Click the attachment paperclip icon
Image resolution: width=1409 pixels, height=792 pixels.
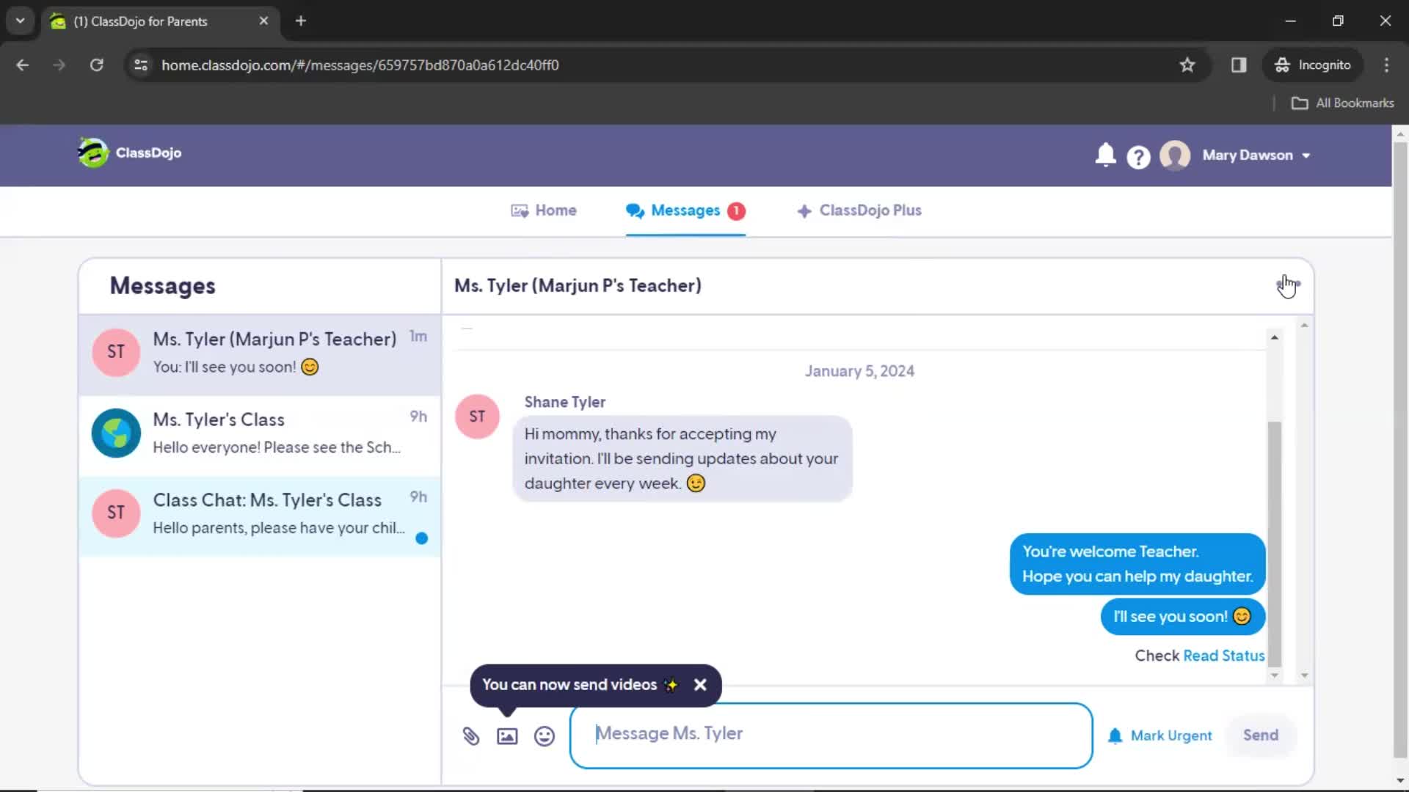[471, 736]
